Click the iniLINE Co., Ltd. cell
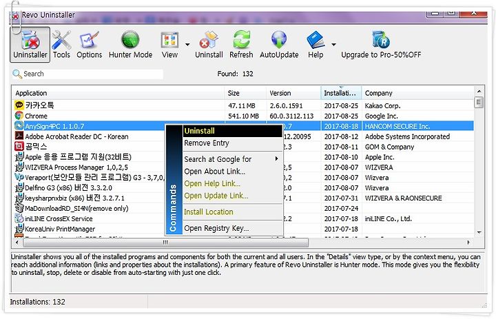This screenshot has width=496, height=319. [x=388, y=218]
